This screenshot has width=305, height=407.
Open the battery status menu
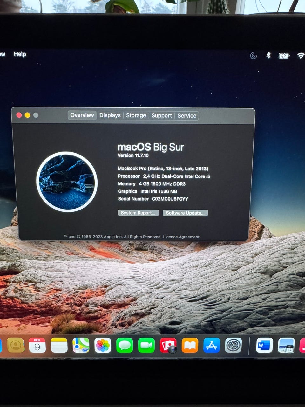click(x=284, y=56)
